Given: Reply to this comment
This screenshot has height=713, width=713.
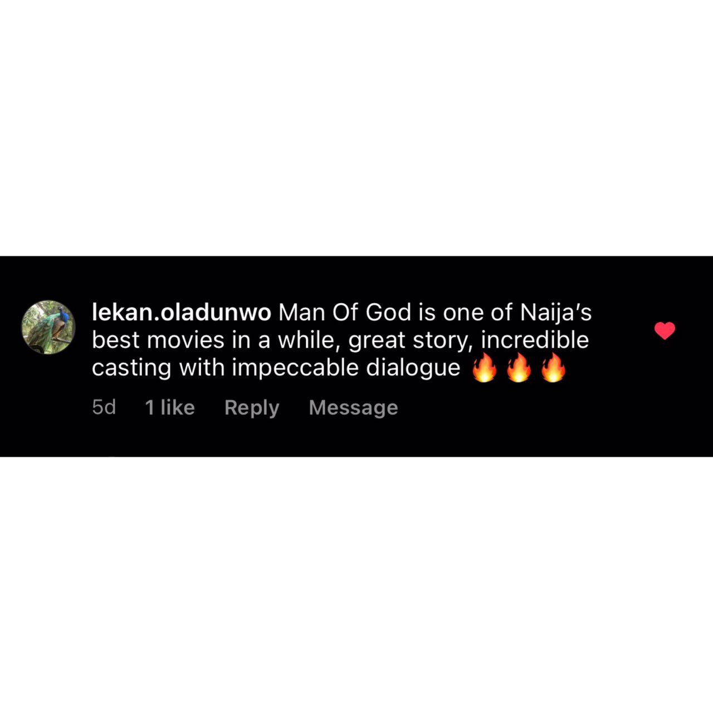Looking at the screenshot, I should 252,408.
